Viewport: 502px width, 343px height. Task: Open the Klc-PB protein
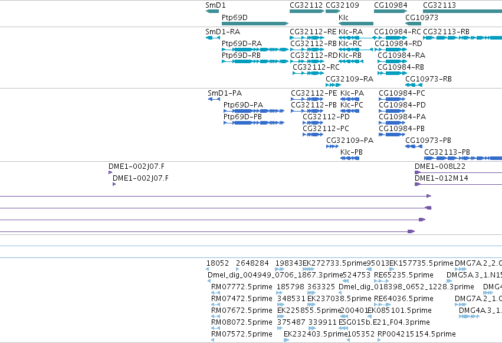[352, 152]
